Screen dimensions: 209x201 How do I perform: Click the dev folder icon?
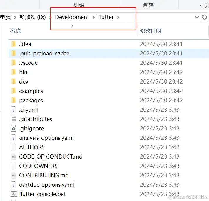point(14,81)
